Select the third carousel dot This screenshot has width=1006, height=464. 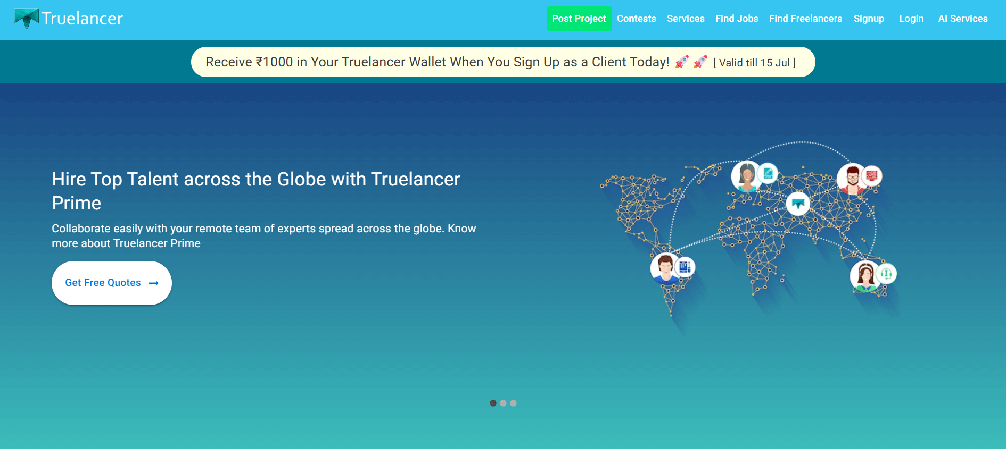[x=513, y=403]
